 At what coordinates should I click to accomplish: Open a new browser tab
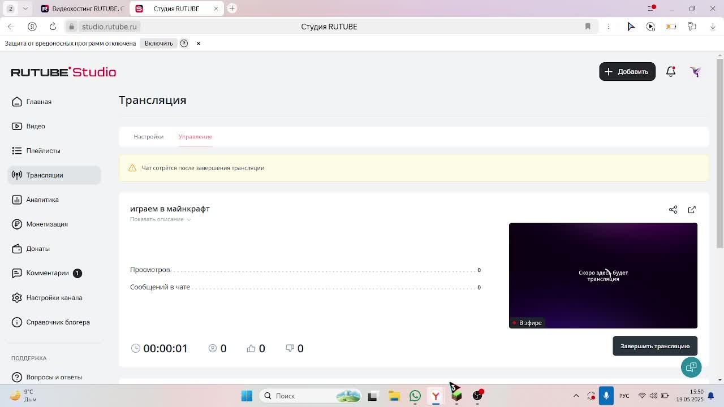(x=232, y=8)
